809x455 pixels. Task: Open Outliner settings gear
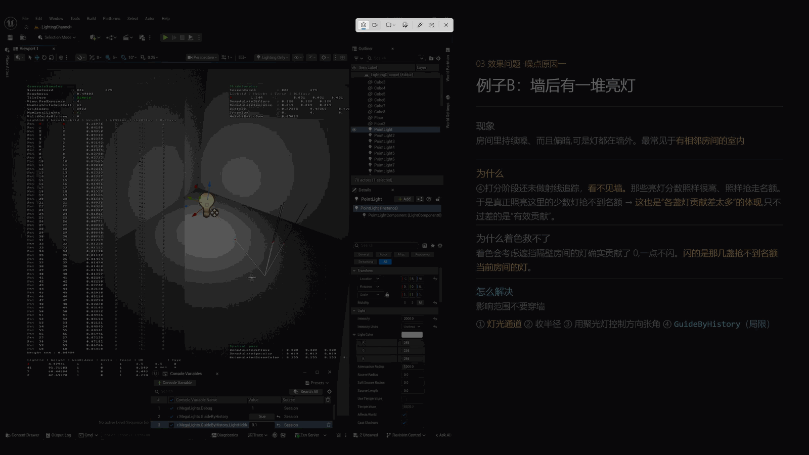click(x=438, y=58)
